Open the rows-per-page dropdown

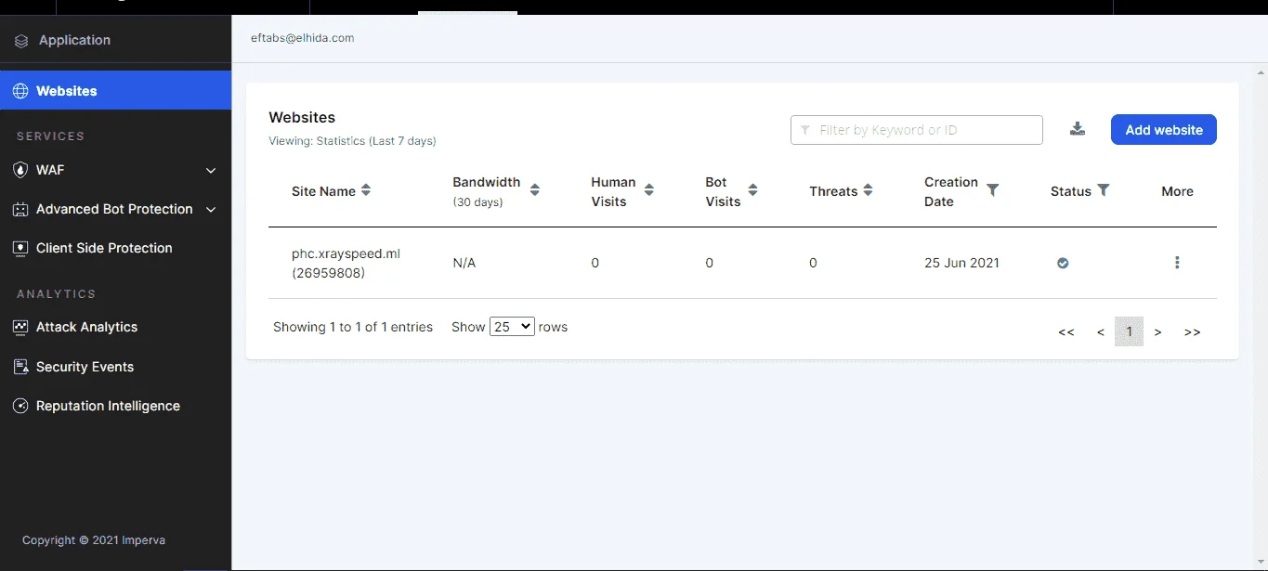point(512,327)
